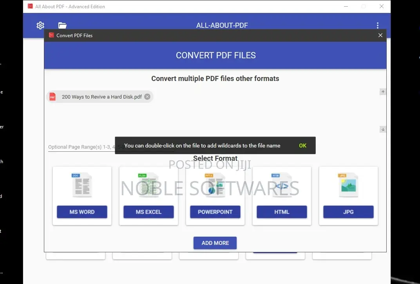Click the DOC document icon
The width and height of the screenshot is (420, 284).
click(82, 185)
